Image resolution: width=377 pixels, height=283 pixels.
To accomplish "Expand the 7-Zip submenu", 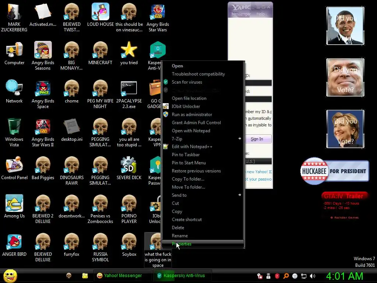I will click(203, 139).
